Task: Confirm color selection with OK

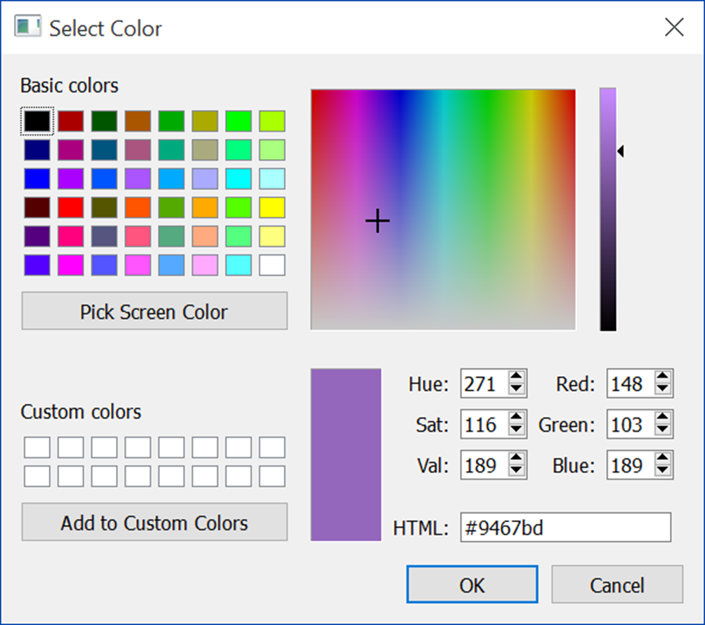Action: (x=471, y=584)
